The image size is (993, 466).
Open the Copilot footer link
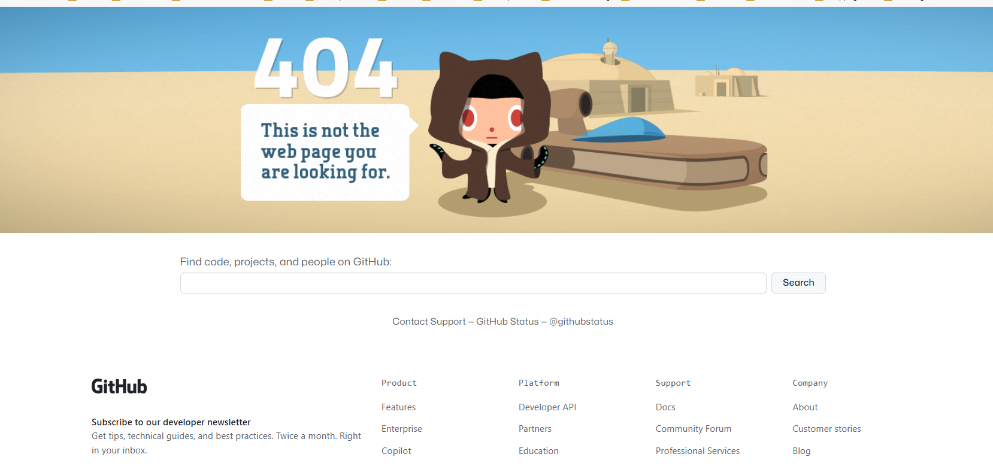[x=396, y=451]
